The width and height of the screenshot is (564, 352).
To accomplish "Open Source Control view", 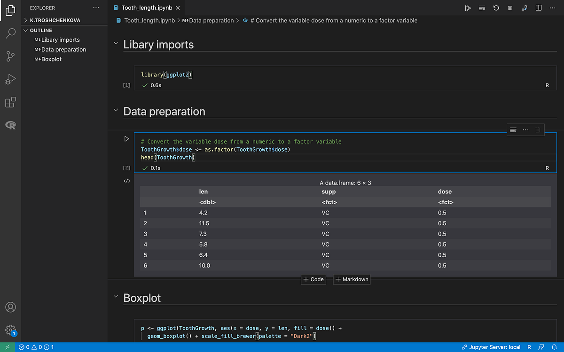I will (10, 56).
